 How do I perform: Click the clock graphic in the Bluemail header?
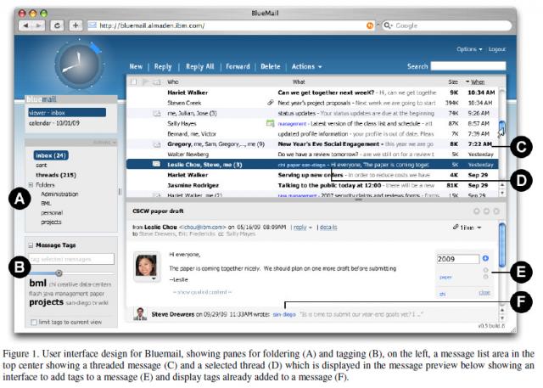point(79,65)
